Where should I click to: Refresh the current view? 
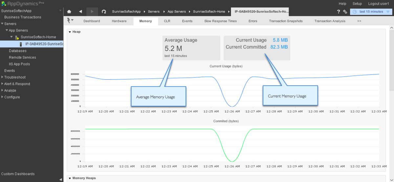point(104,11)
